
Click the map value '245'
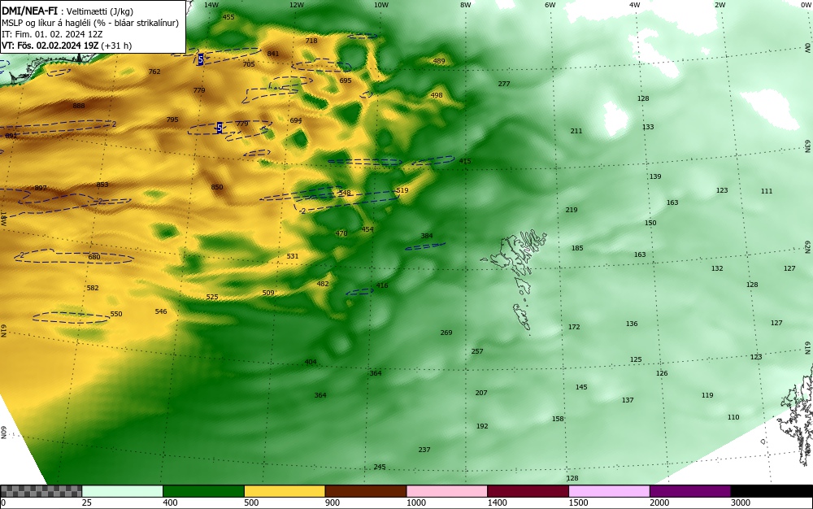[x=380, y=467]
